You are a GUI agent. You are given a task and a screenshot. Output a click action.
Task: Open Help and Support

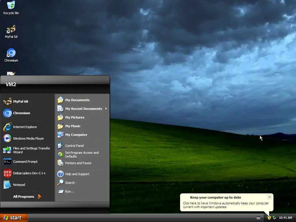coord(82,174)
